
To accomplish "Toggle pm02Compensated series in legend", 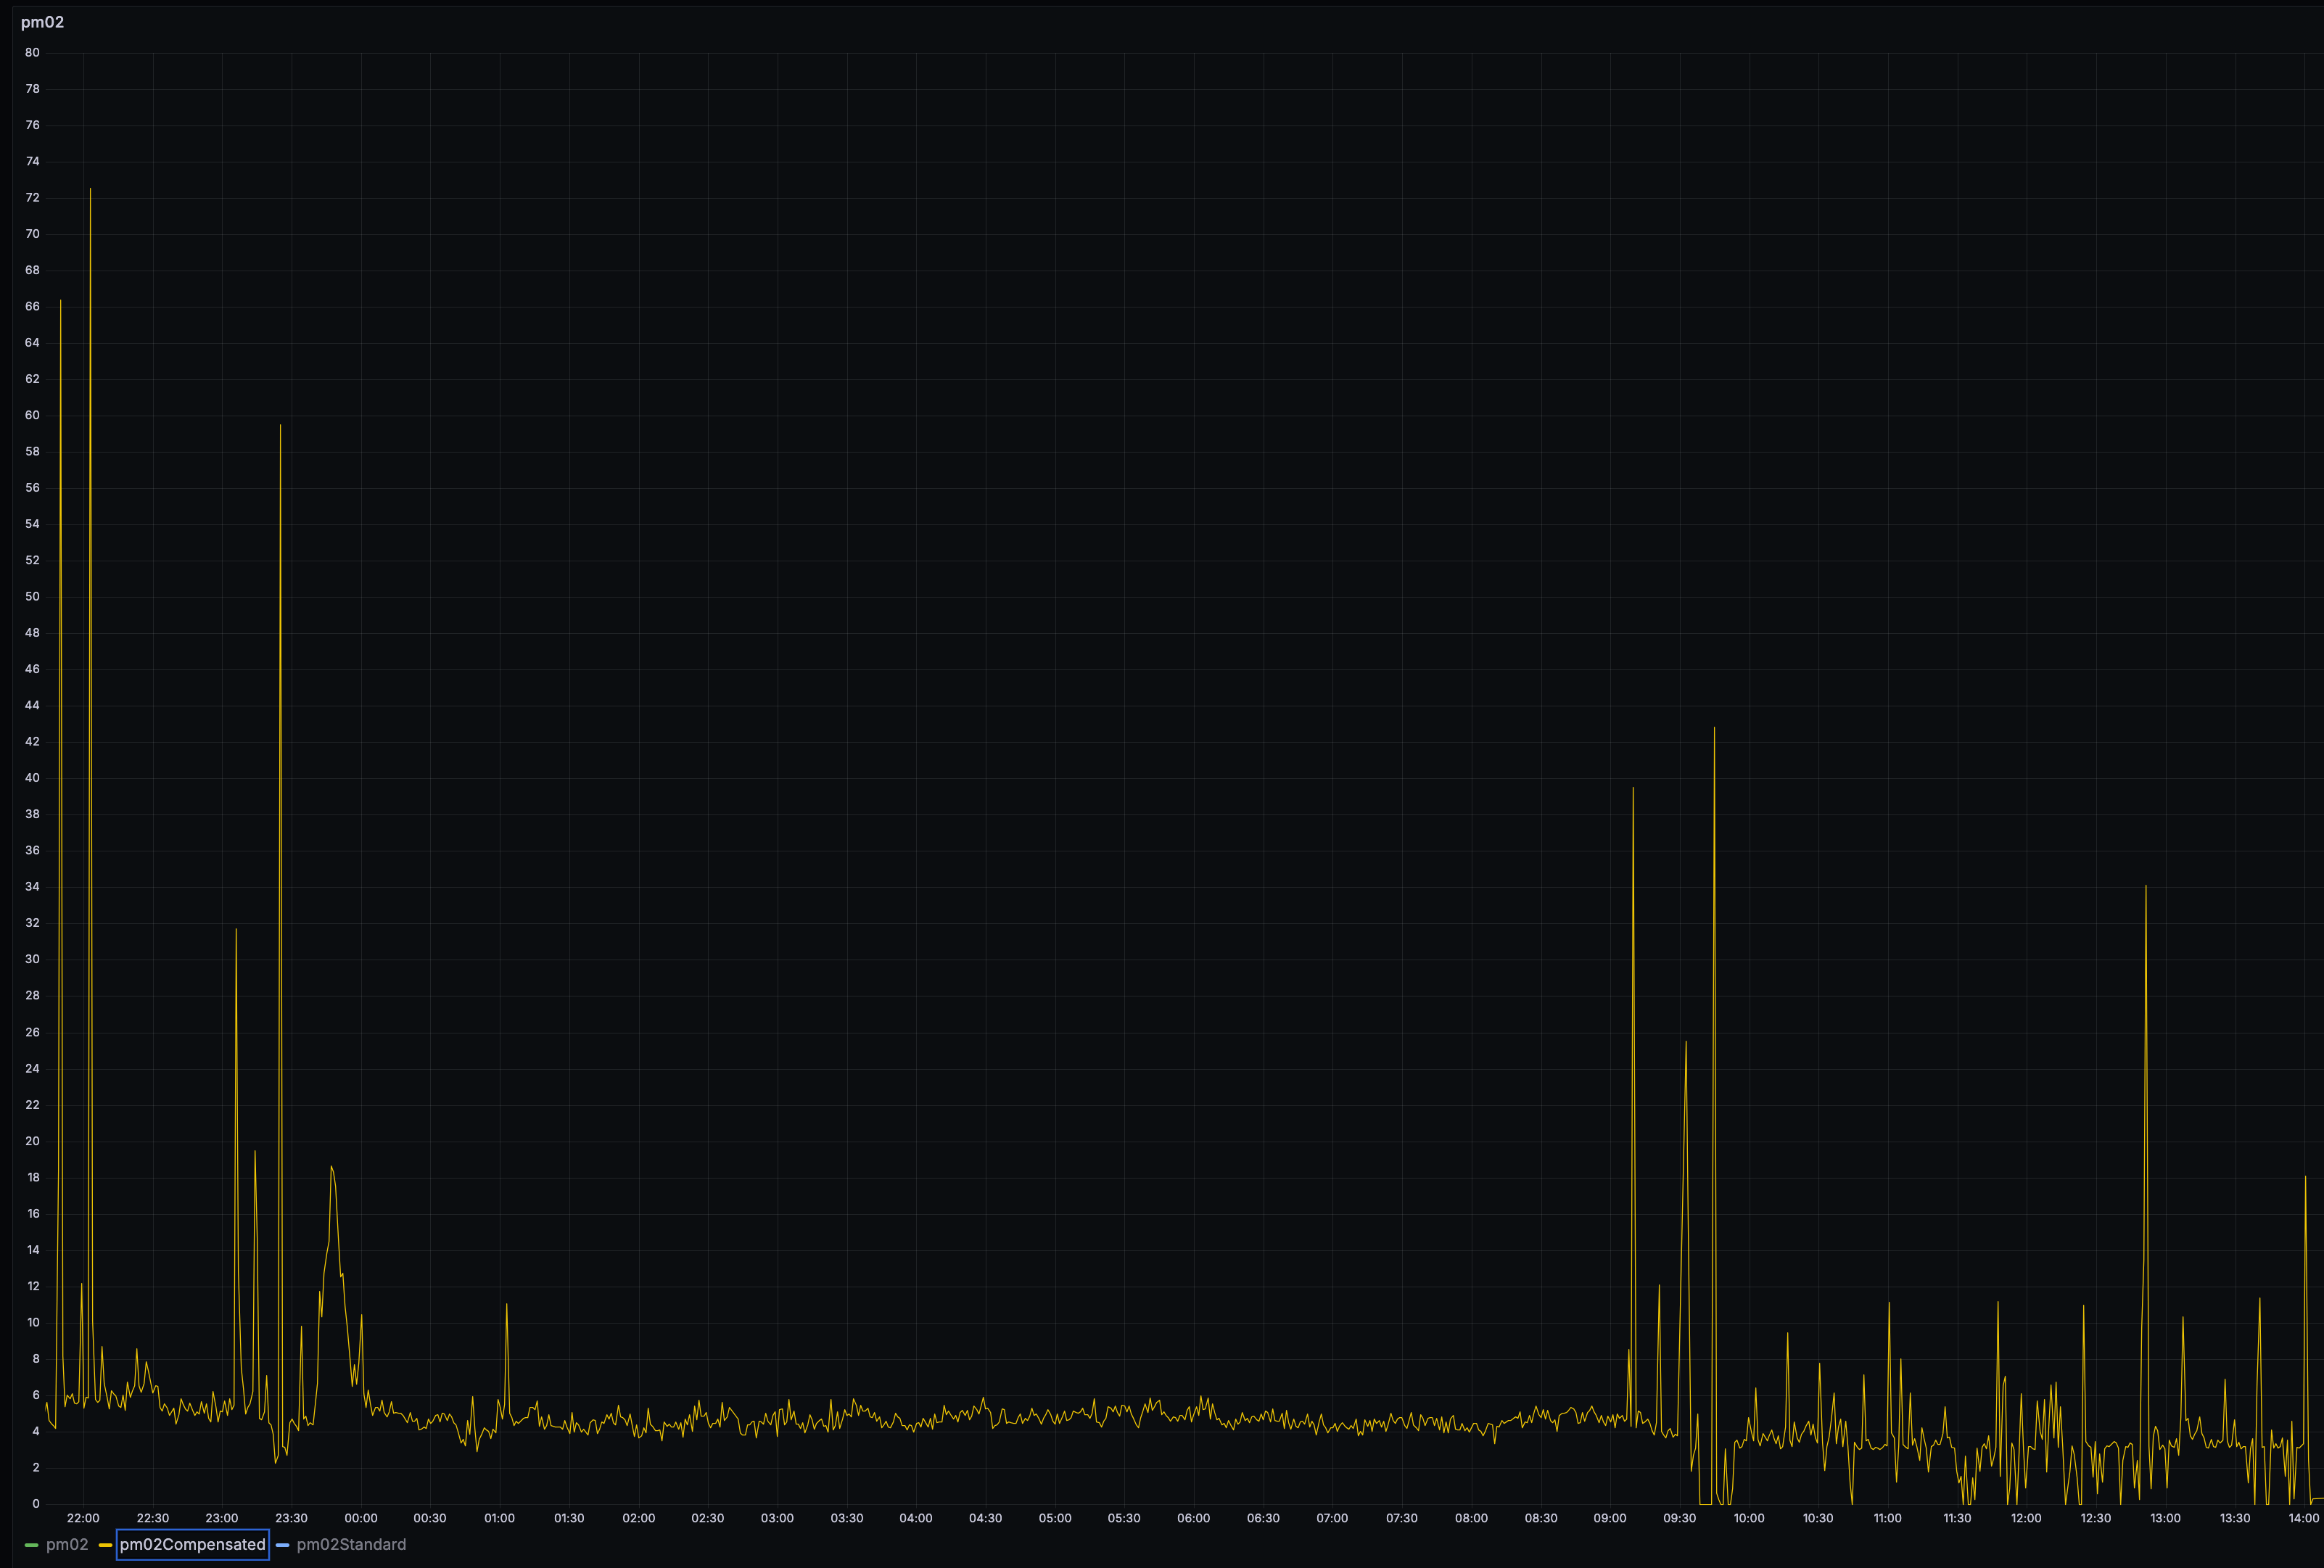I will point(193,1545).
